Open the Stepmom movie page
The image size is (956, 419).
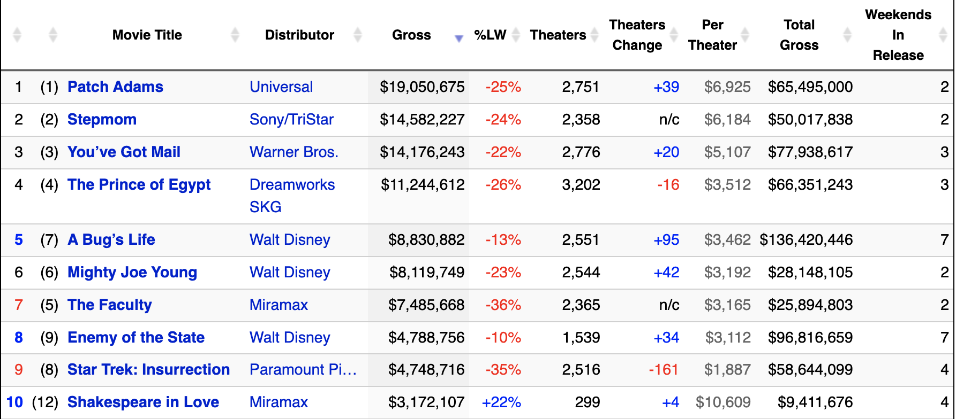tap(102, 120)
